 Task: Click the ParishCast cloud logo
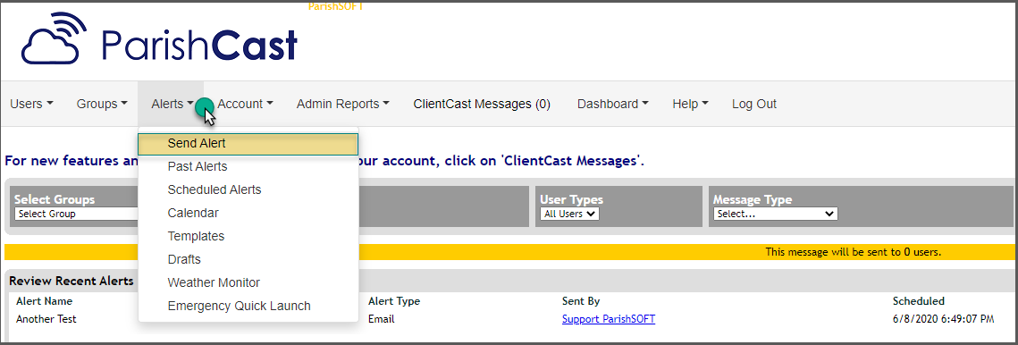coord(160,41)
